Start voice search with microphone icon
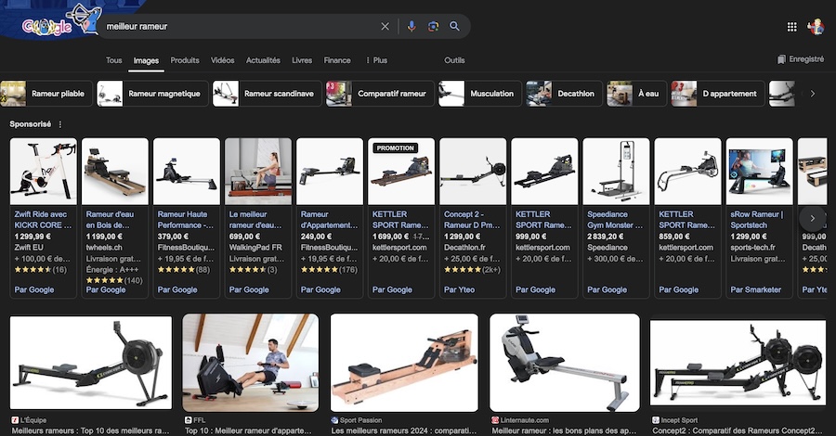This screenshot has height=436, width=836. coord(411,26)
